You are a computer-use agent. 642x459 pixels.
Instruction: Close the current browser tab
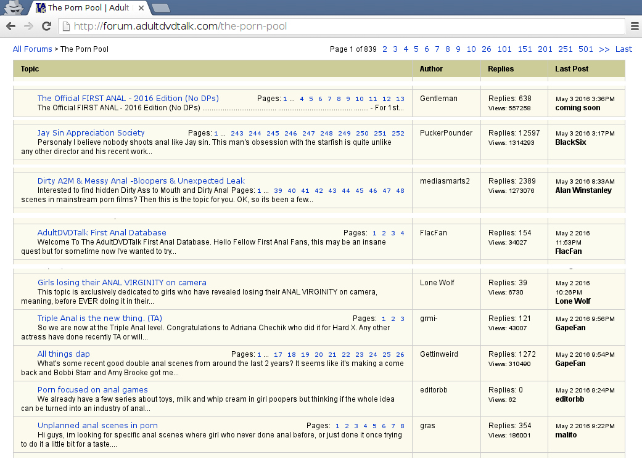pyautogui.click(x=141, y=8)
